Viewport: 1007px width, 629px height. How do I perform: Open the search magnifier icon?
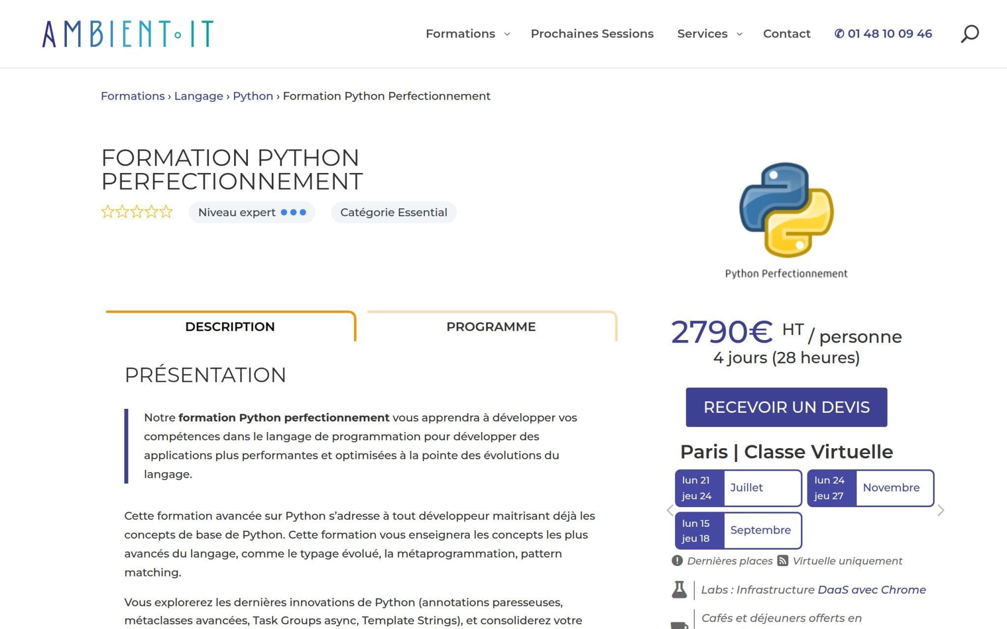(970, 34)
